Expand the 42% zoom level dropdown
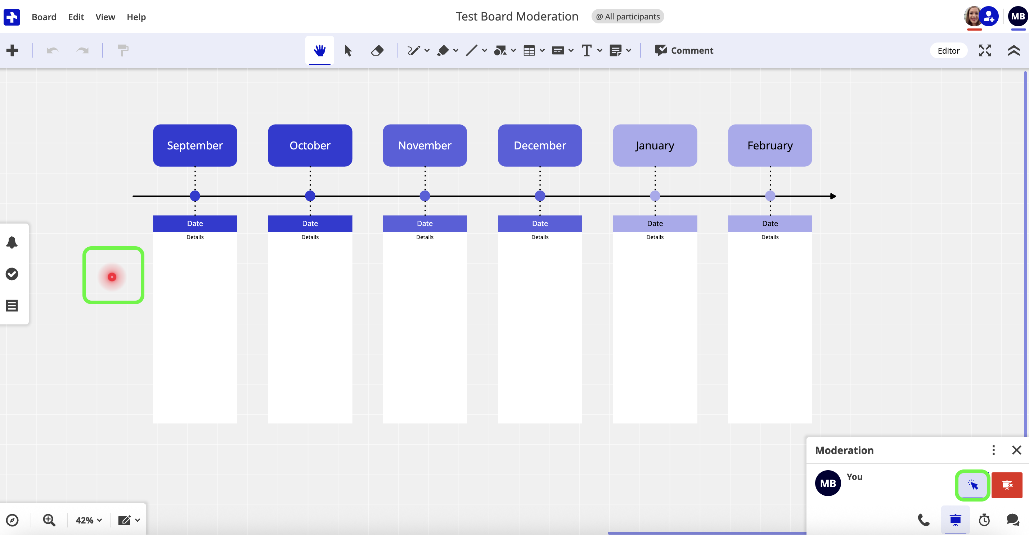This screenshot has height=535, width=1029. [x=89, y=520]
